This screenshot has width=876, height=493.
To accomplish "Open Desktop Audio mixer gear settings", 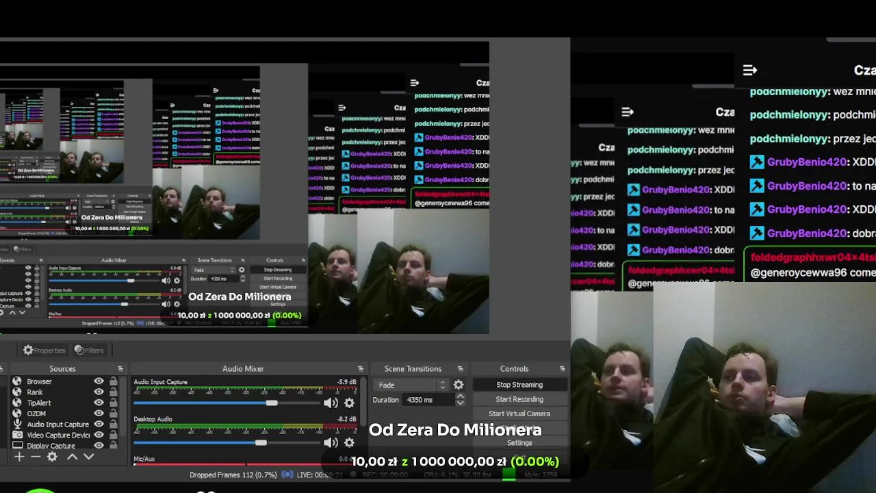I will 349,443.
